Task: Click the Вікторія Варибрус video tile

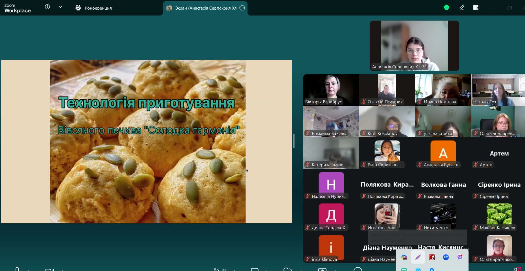Action: [331, 90]
